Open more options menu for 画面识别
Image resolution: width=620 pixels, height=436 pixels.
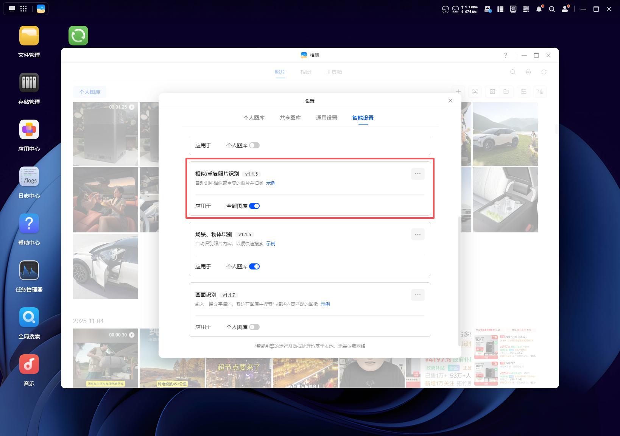click(x=418, y=295)
